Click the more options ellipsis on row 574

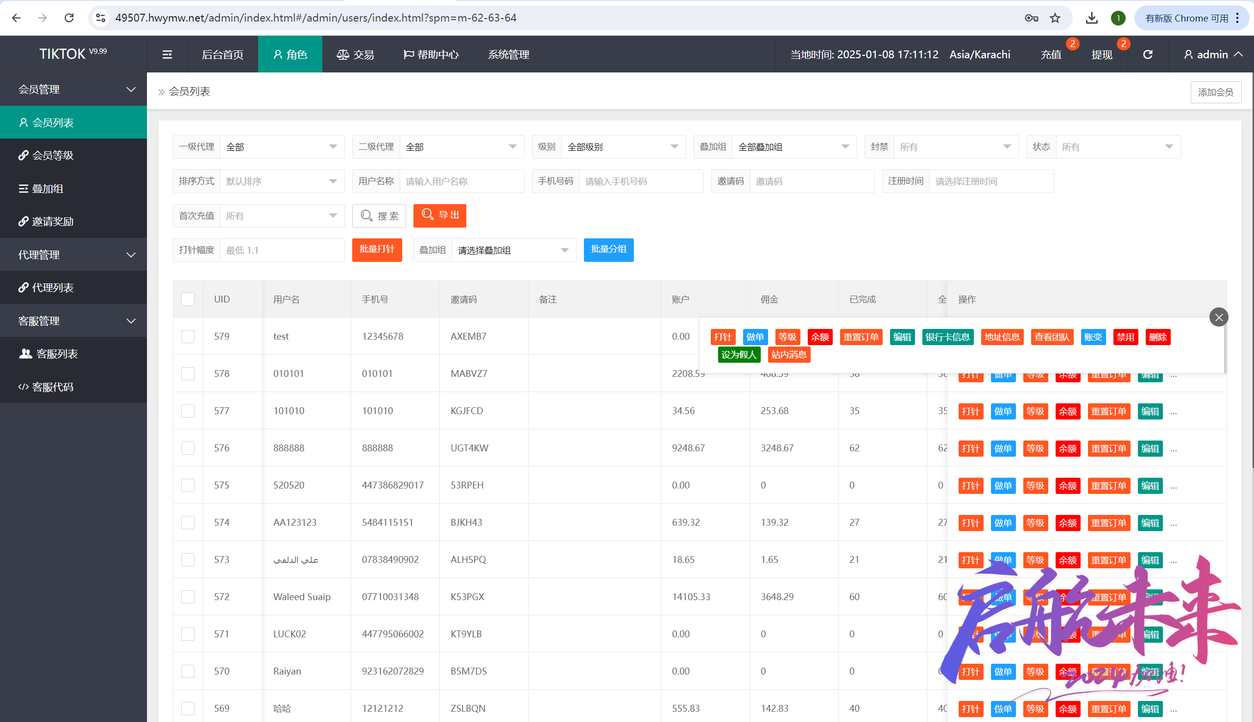(x=1174, y=523)
